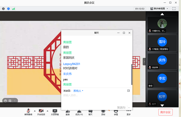This screenshot has height=117, width=181.
Task: Expand video options arrow beside 开启视频
Action: [47, 111]
